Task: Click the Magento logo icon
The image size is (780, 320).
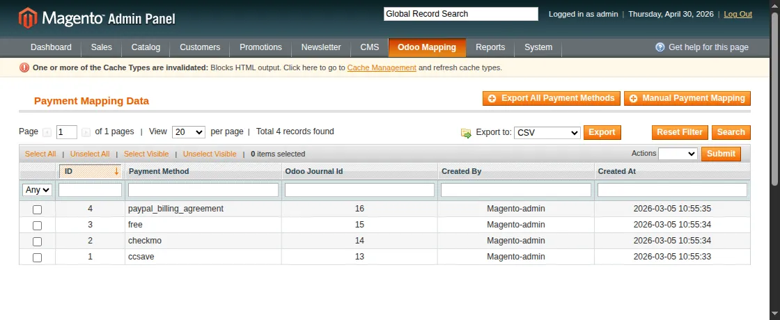Action: click(28, 18)
